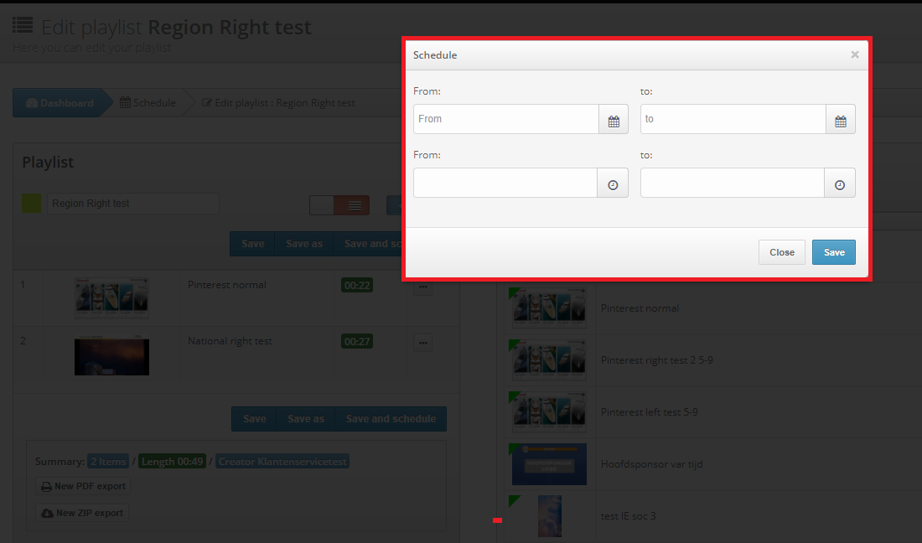Open the From time clock picker
The image size is (922, 543).
tap(613, 184)
